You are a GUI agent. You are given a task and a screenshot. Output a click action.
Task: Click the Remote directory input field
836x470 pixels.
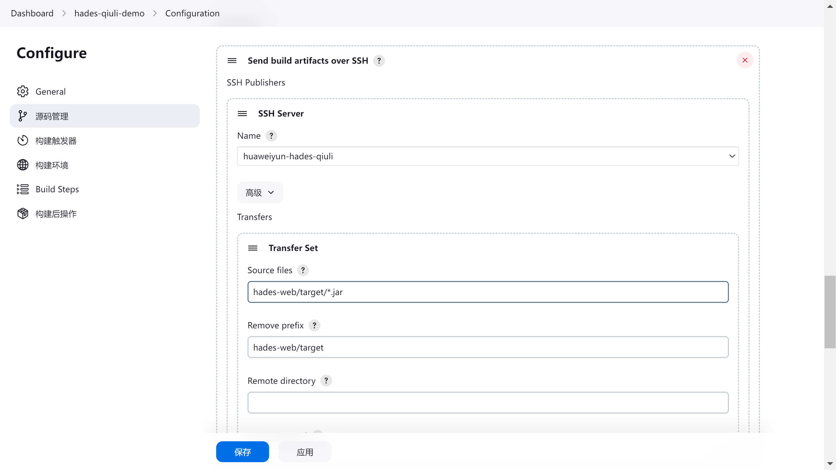click(488, 402)
